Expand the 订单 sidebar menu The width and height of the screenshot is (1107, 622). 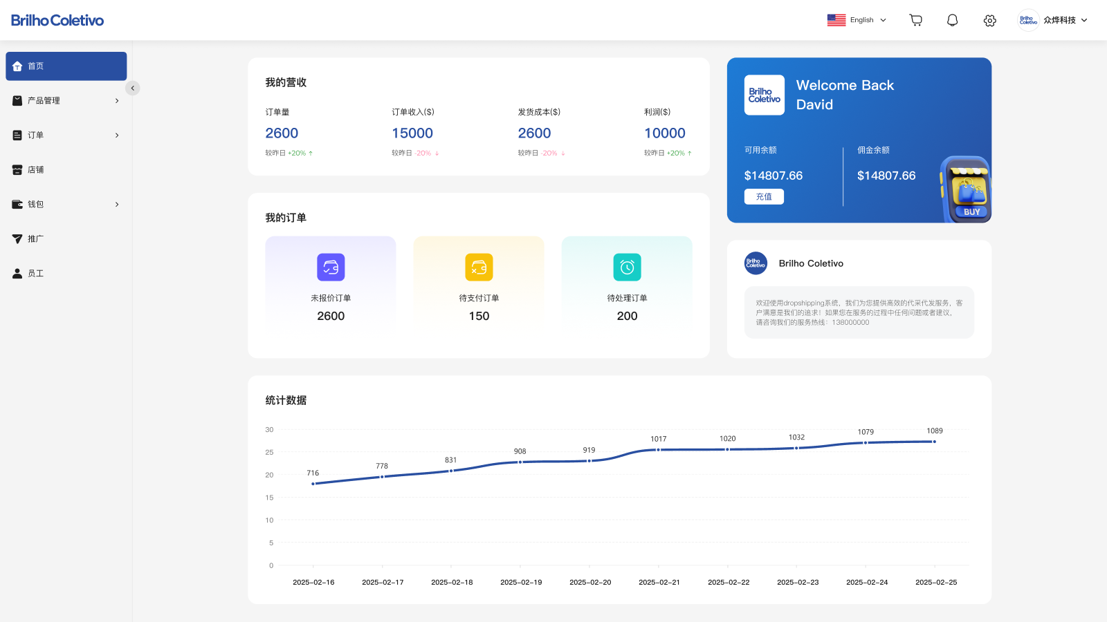(x=116, y=135)
